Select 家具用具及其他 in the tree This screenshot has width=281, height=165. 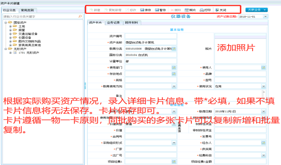click(30, 45)
